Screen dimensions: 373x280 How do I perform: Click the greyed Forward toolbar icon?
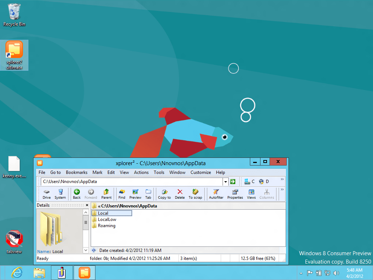pyautogui.click(x=91, y=194)
